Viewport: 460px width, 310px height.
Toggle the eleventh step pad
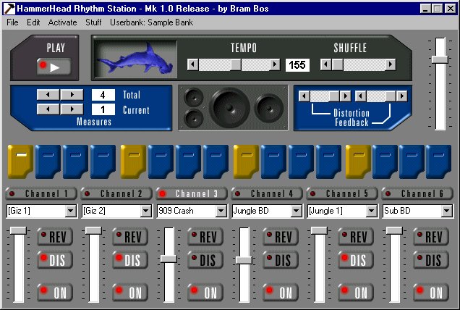coord(301,162)
